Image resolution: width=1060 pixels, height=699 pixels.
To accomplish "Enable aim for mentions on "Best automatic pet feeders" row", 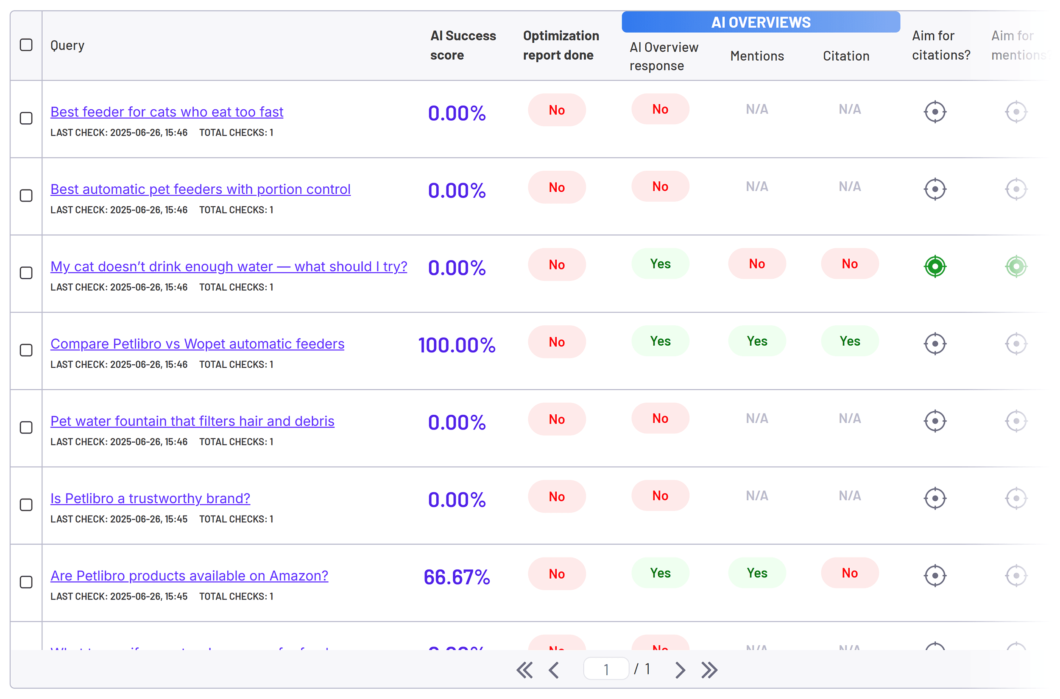I will pyautogui.click(x=1016, y=189).
